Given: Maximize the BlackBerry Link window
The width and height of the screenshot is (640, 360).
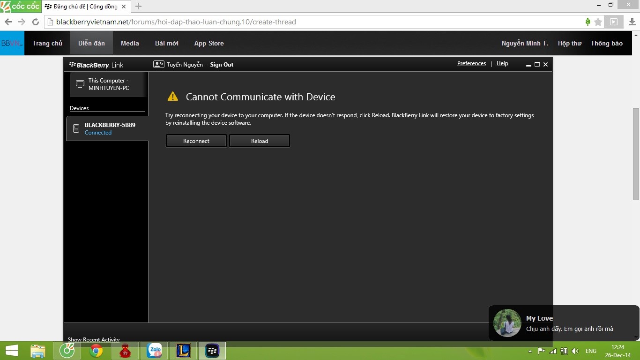Looking at the screenshot, I should point(537,65).
